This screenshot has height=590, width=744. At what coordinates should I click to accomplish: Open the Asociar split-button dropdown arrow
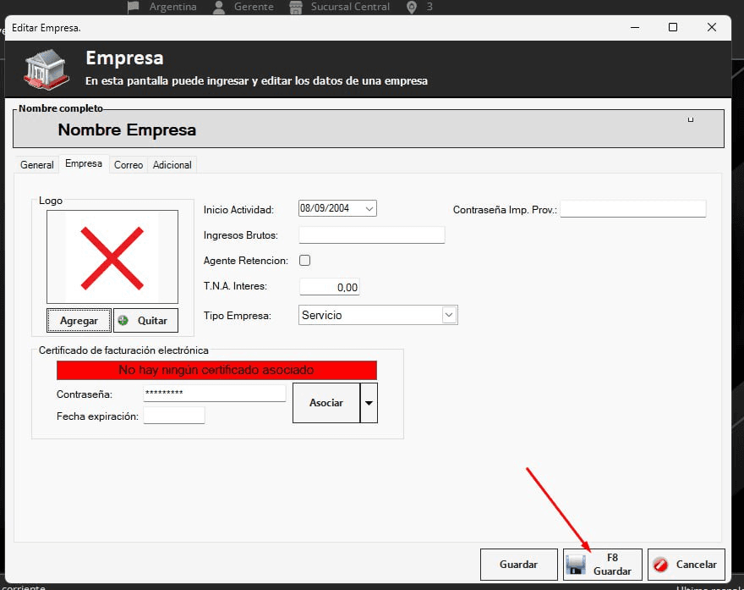click(369, 403)
